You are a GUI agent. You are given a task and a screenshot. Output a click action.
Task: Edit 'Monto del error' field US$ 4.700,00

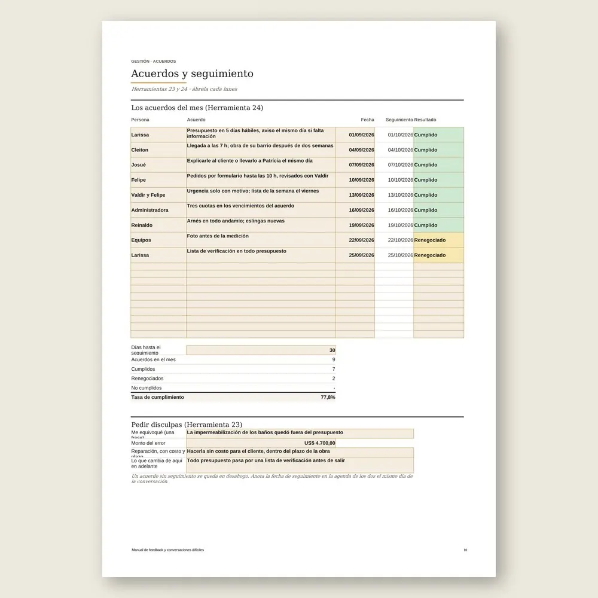261,443
